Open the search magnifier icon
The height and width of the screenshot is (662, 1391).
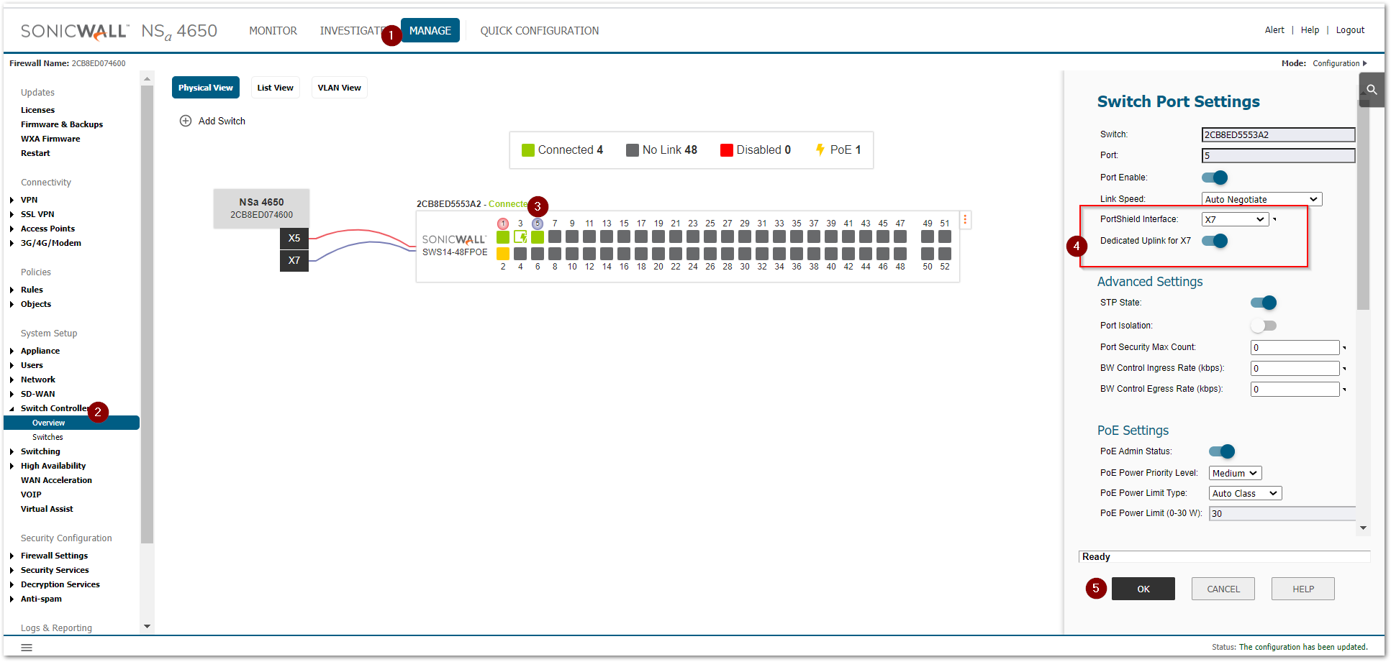tap(1372, 90)
